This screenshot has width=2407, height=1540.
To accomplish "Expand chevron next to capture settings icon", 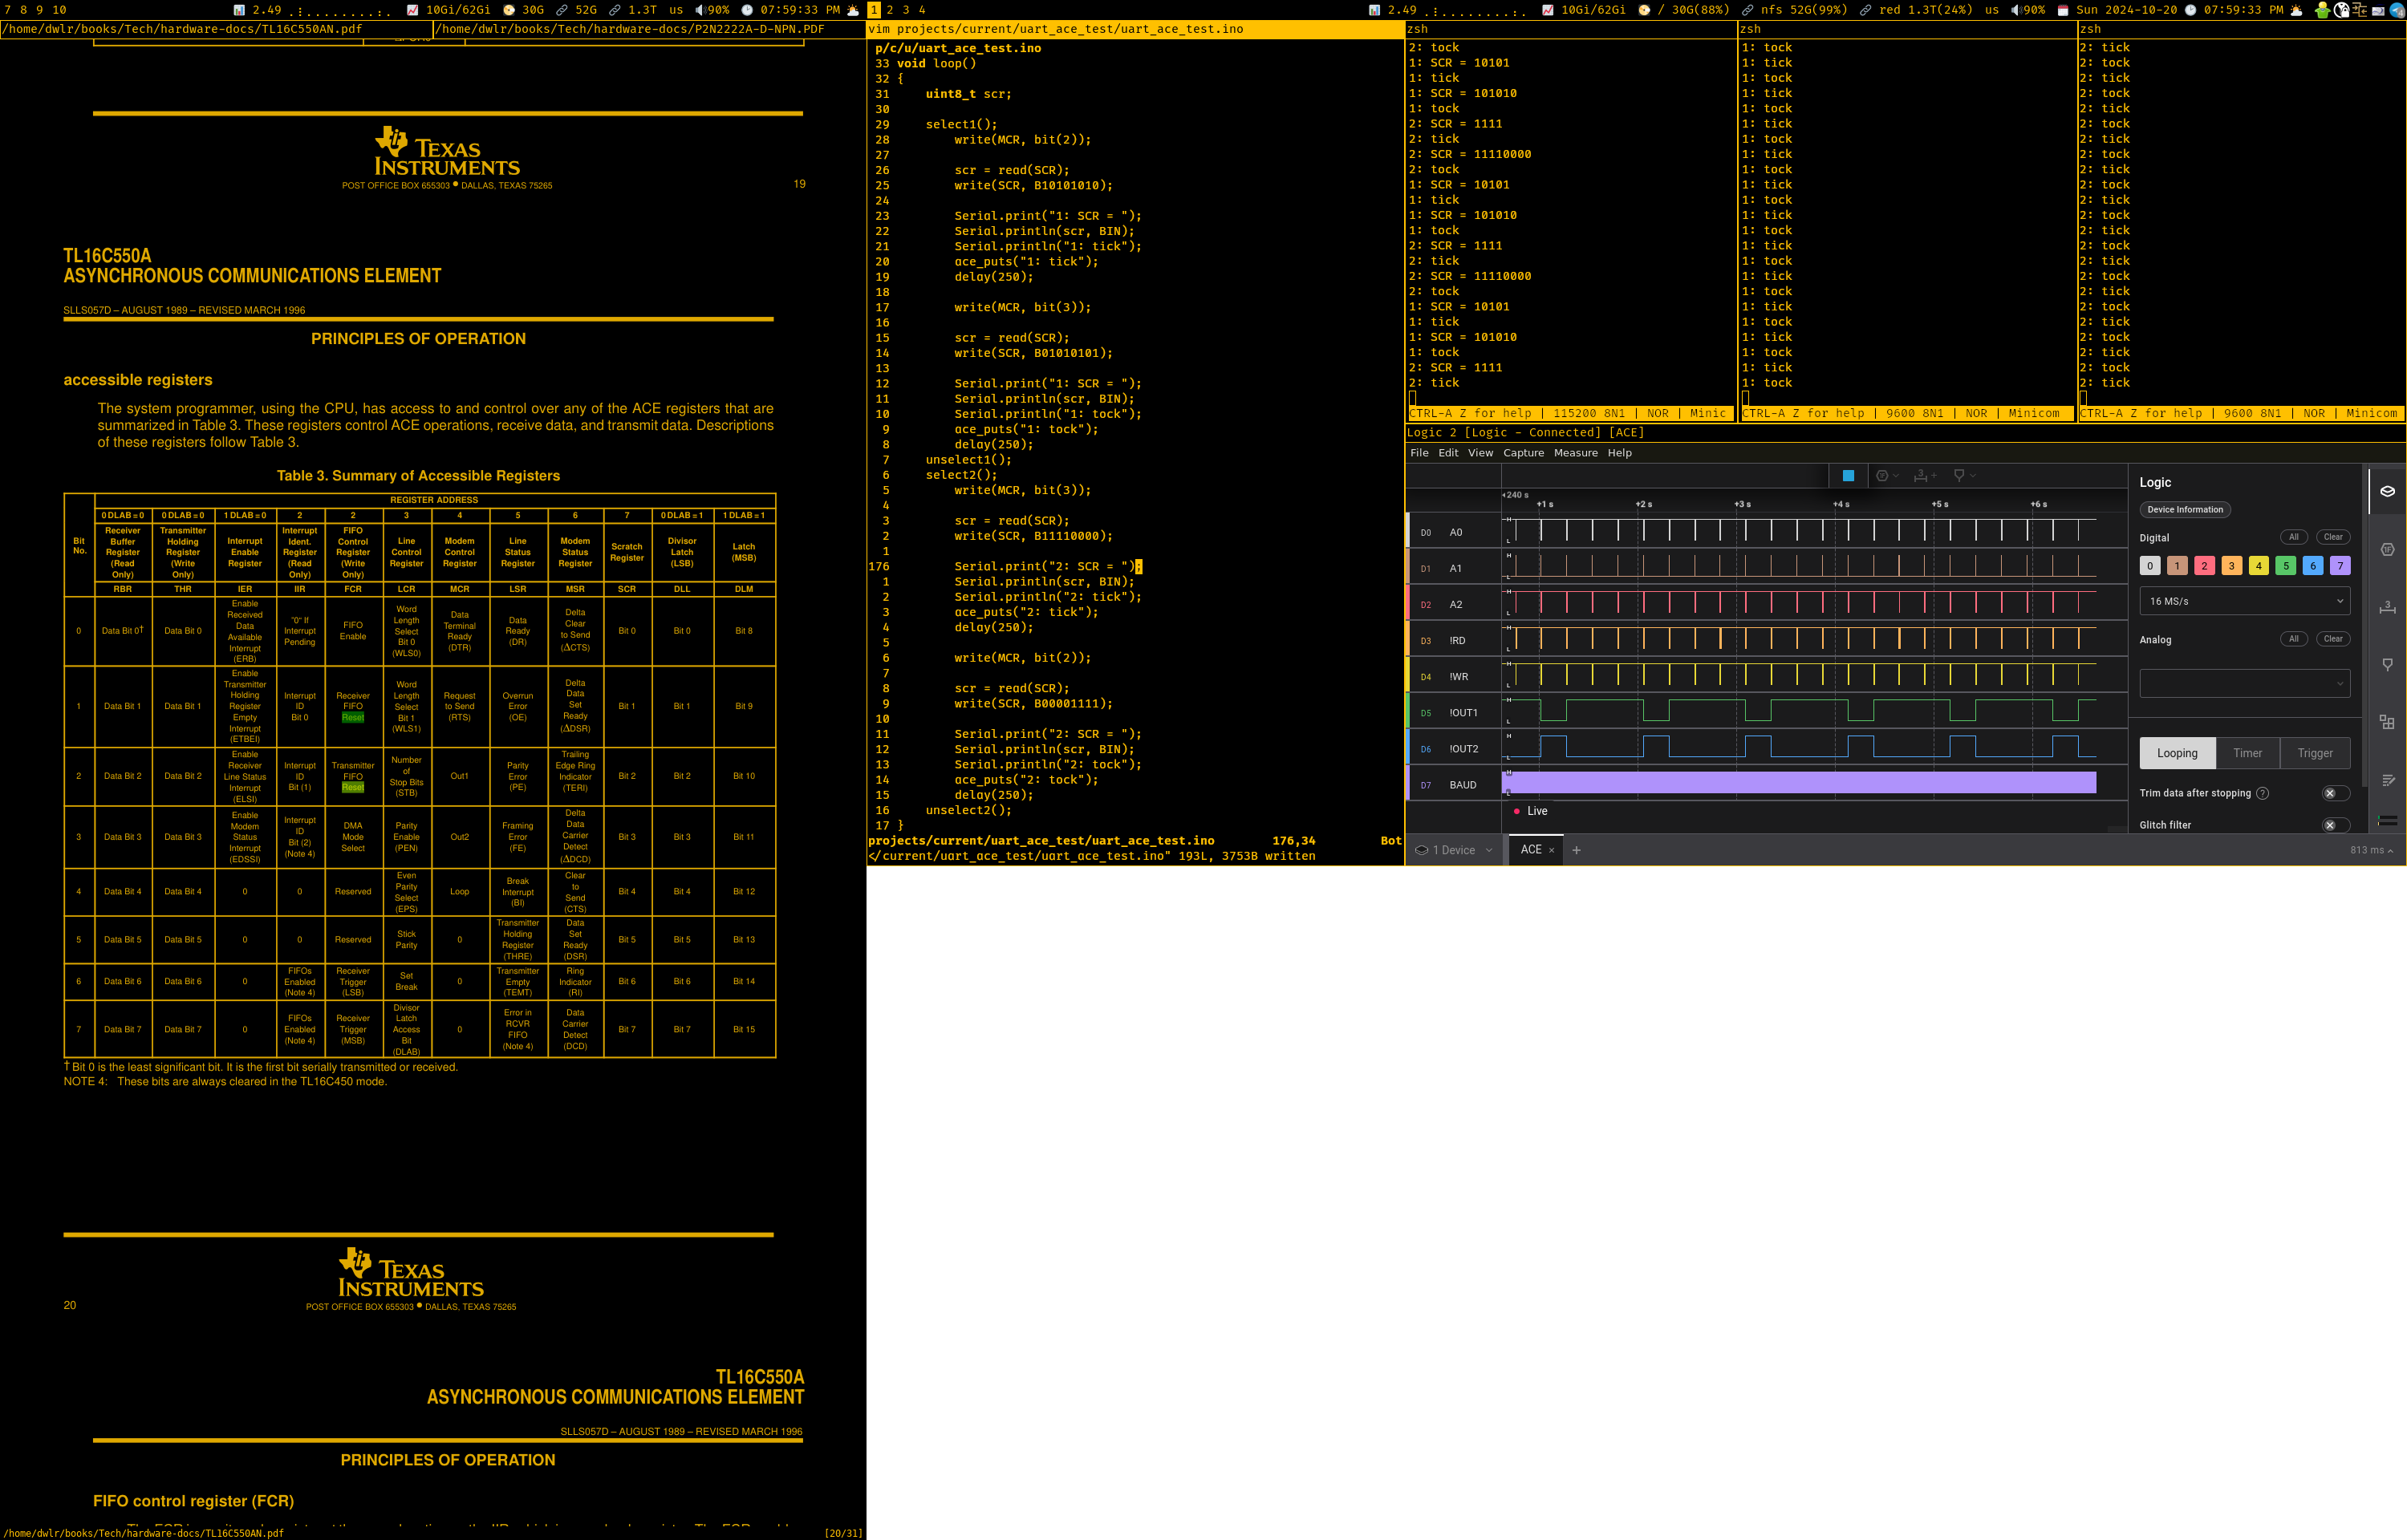I will tap(1896, 476).
